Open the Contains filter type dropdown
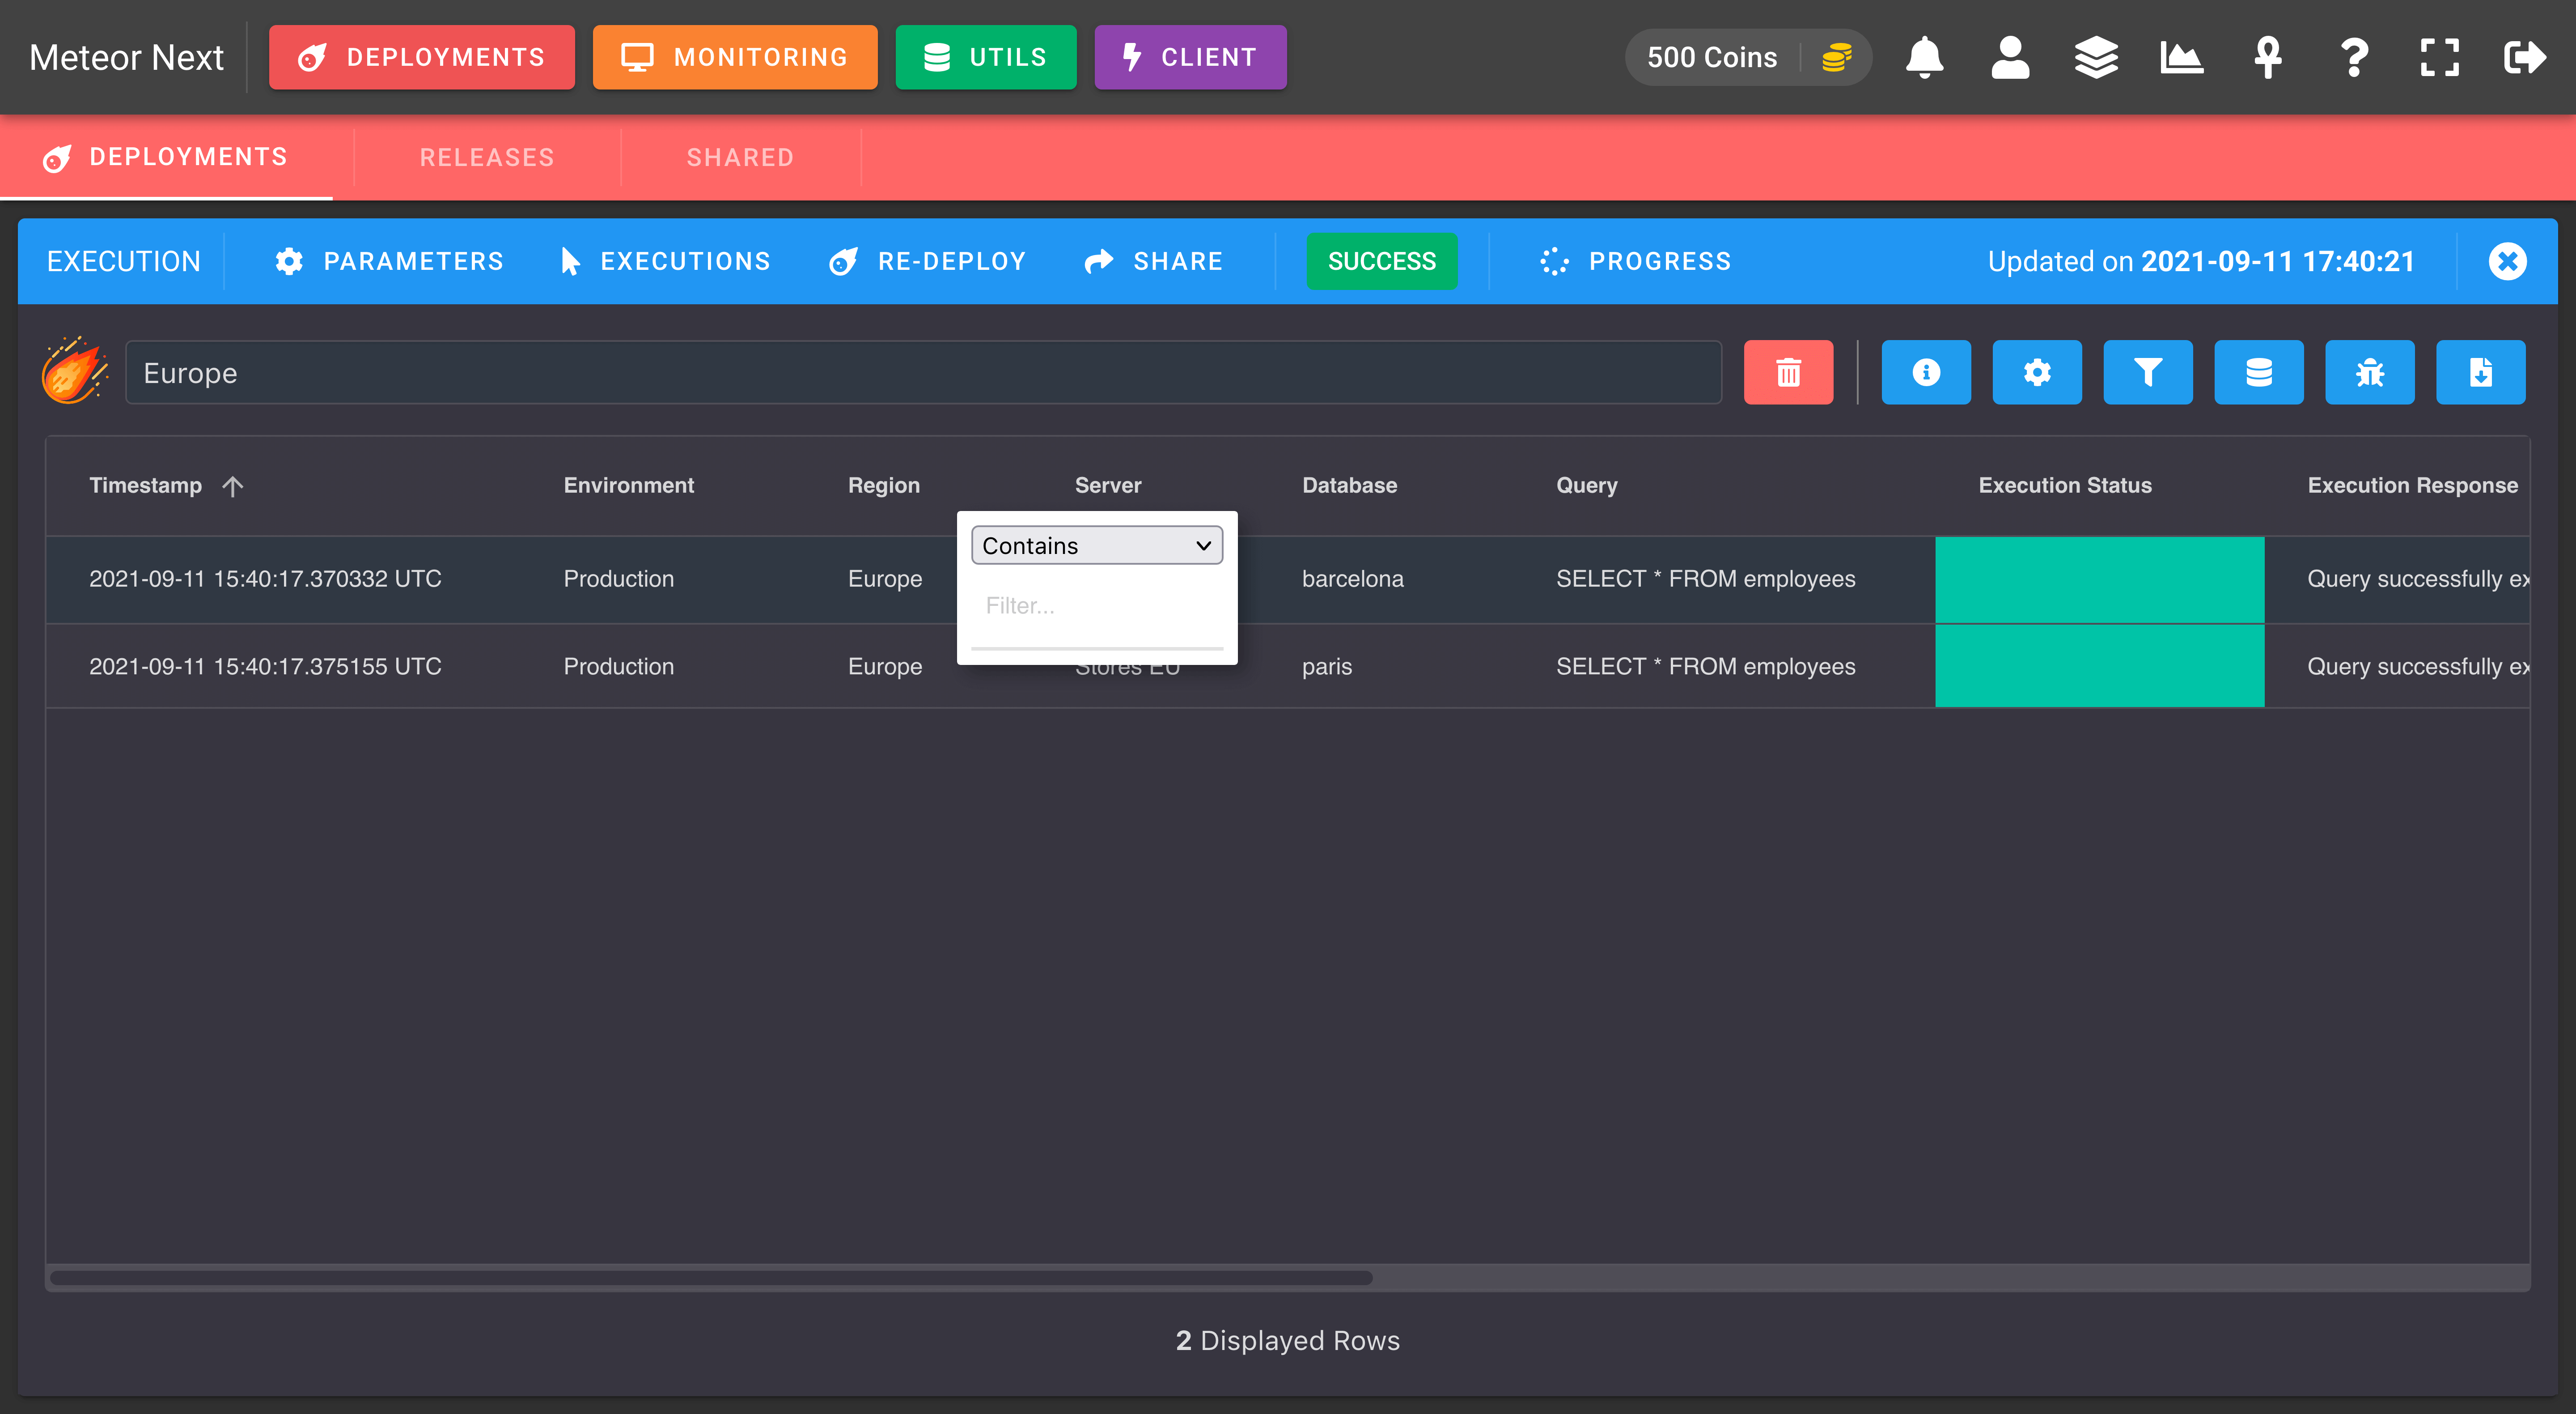The height and width of the screenshot is (1414, 2576). point(1097,545)
